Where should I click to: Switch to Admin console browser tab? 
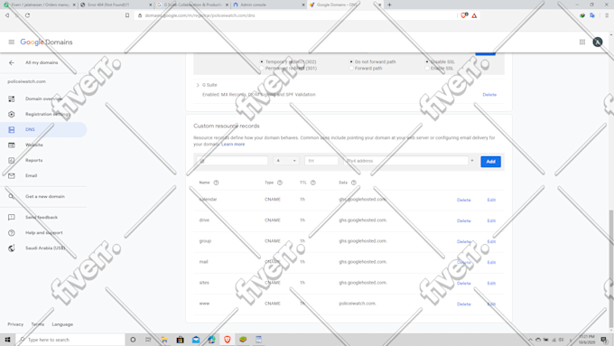pyautogui.click(x=268, y=5)
